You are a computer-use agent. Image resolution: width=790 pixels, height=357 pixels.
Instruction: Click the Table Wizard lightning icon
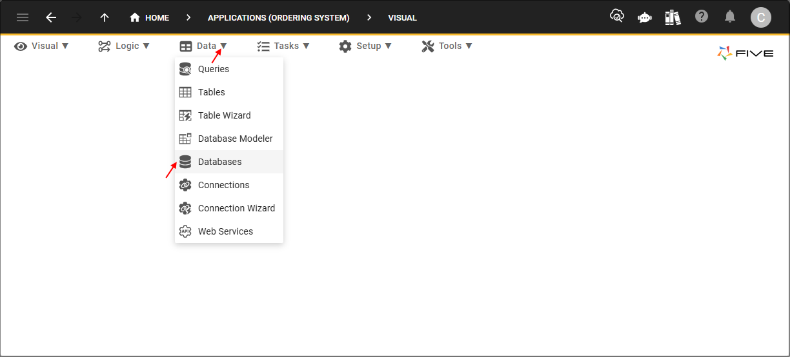pyautogui.click(x=185, y=115)
